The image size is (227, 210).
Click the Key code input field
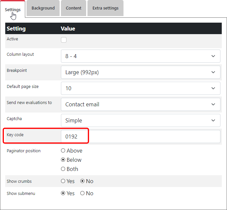click(140, 136)
